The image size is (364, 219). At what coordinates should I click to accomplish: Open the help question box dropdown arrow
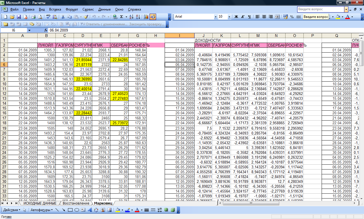pos(346,9)
